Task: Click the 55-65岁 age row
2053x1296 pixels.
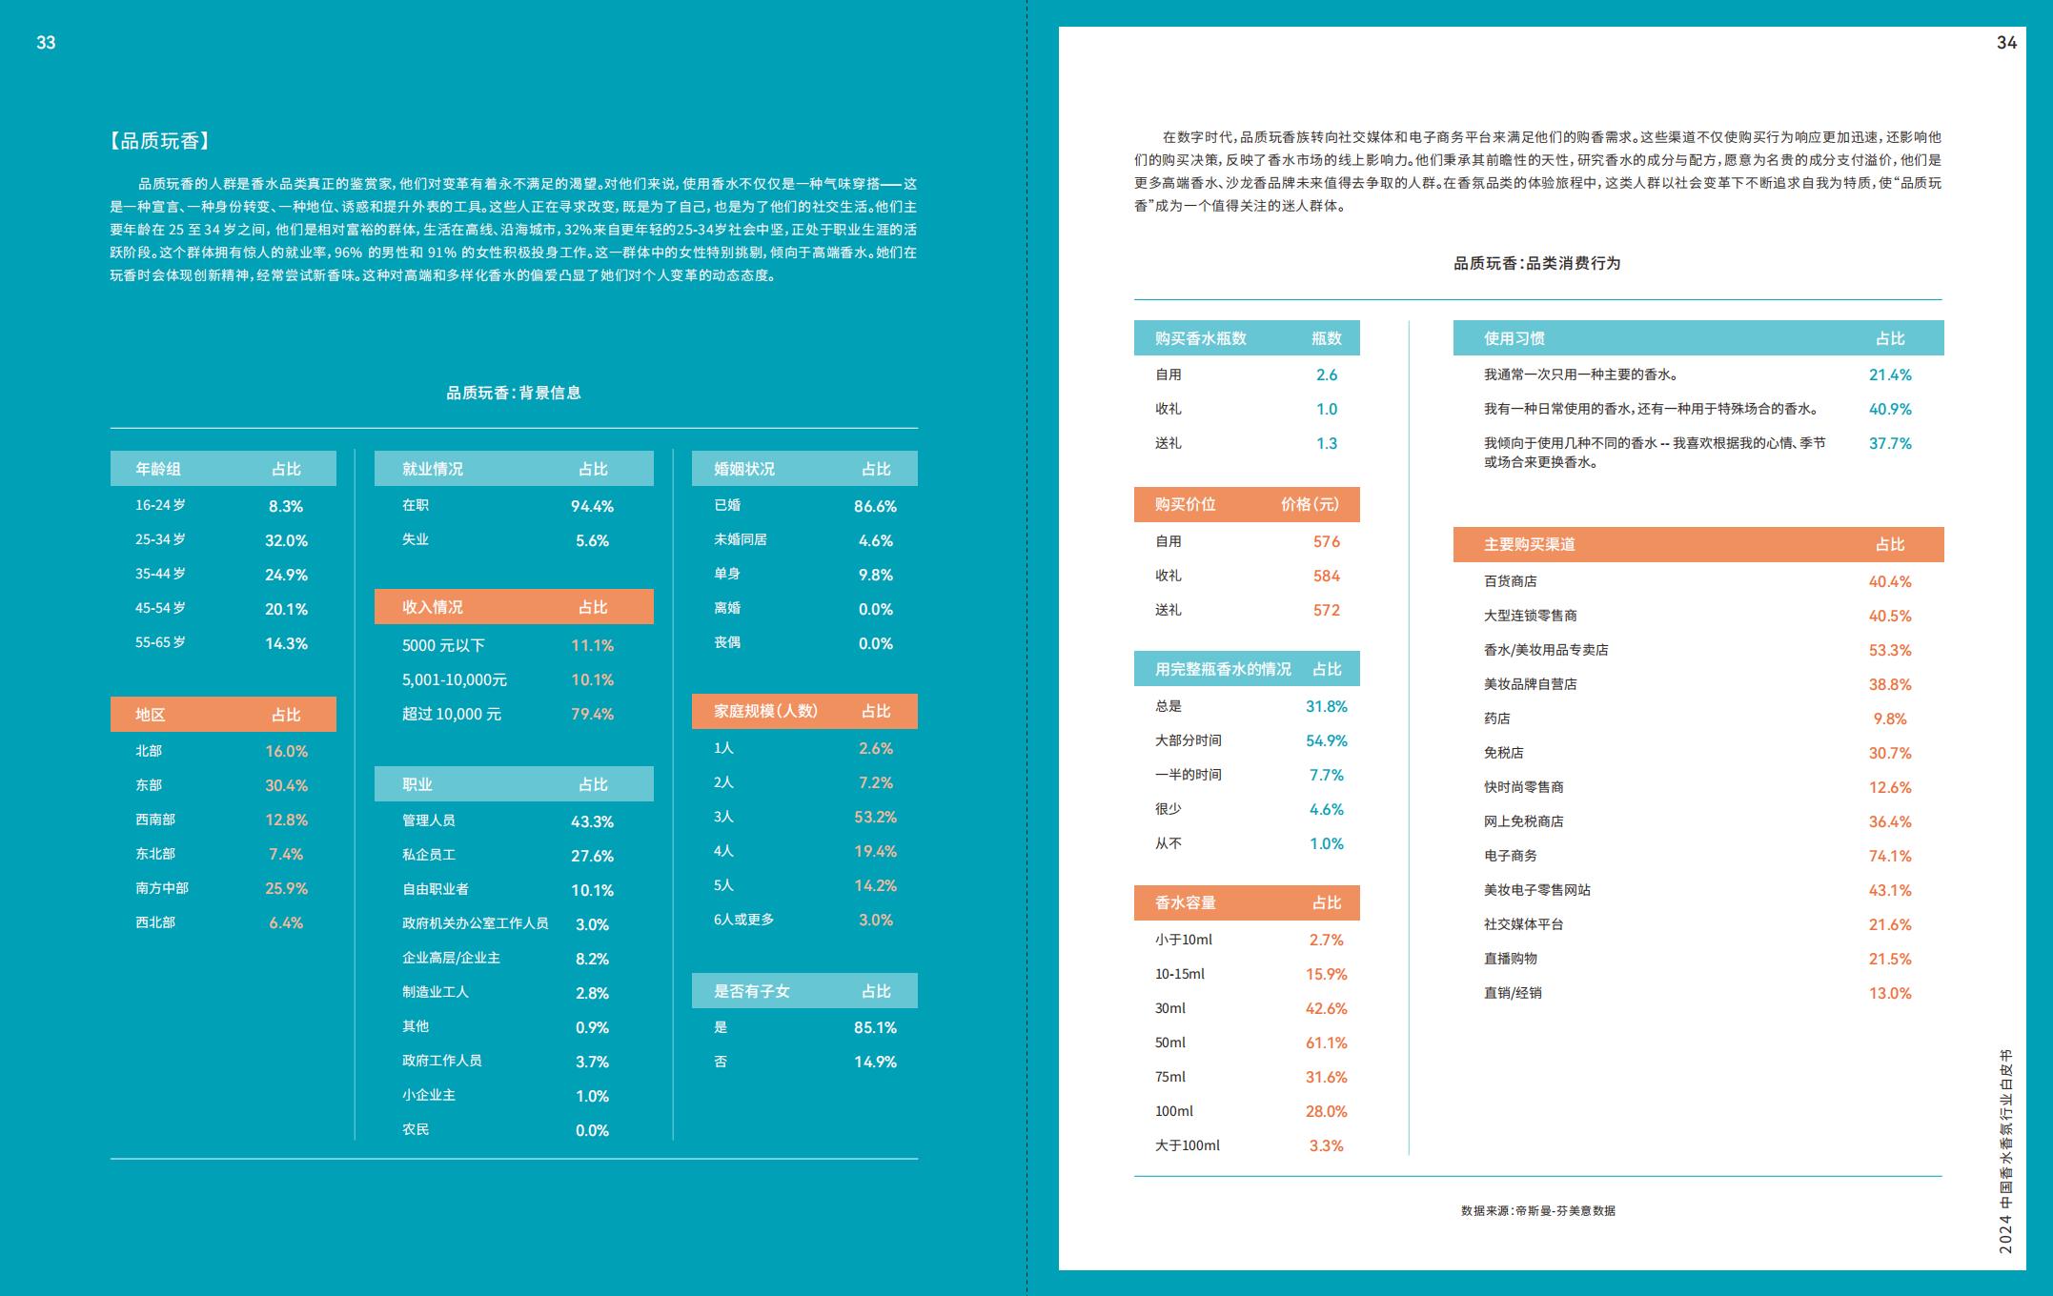Action: [223, 643]
